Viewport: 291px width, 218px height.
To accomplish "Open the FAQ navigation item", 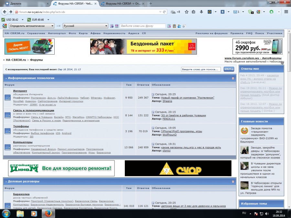I will 249,33.
